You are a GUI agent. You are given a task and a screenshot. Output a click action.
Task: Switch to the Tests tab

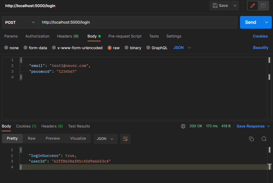pos(154,36)
